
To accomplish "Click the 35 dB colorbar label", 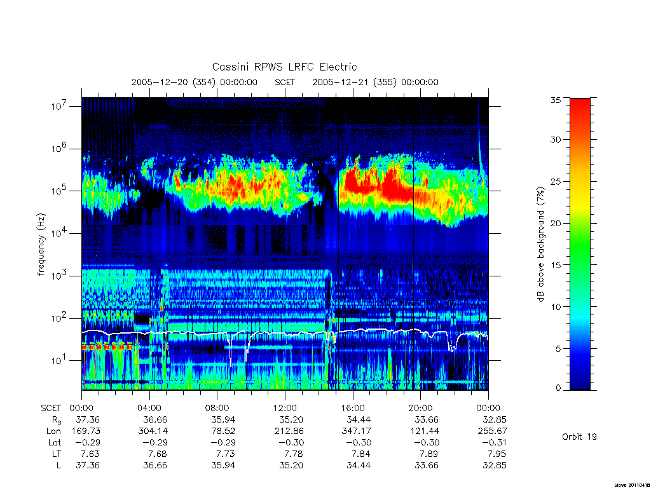I will (555, 100).
